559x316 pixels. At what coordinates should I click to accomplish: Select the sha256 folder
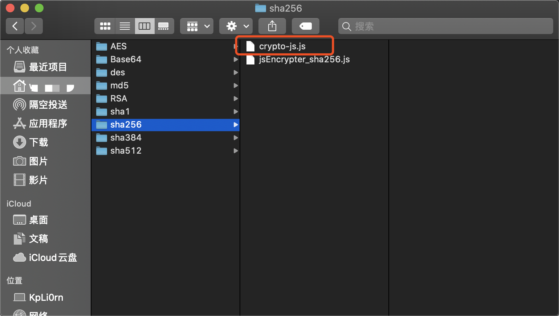[x=166, y=125]
